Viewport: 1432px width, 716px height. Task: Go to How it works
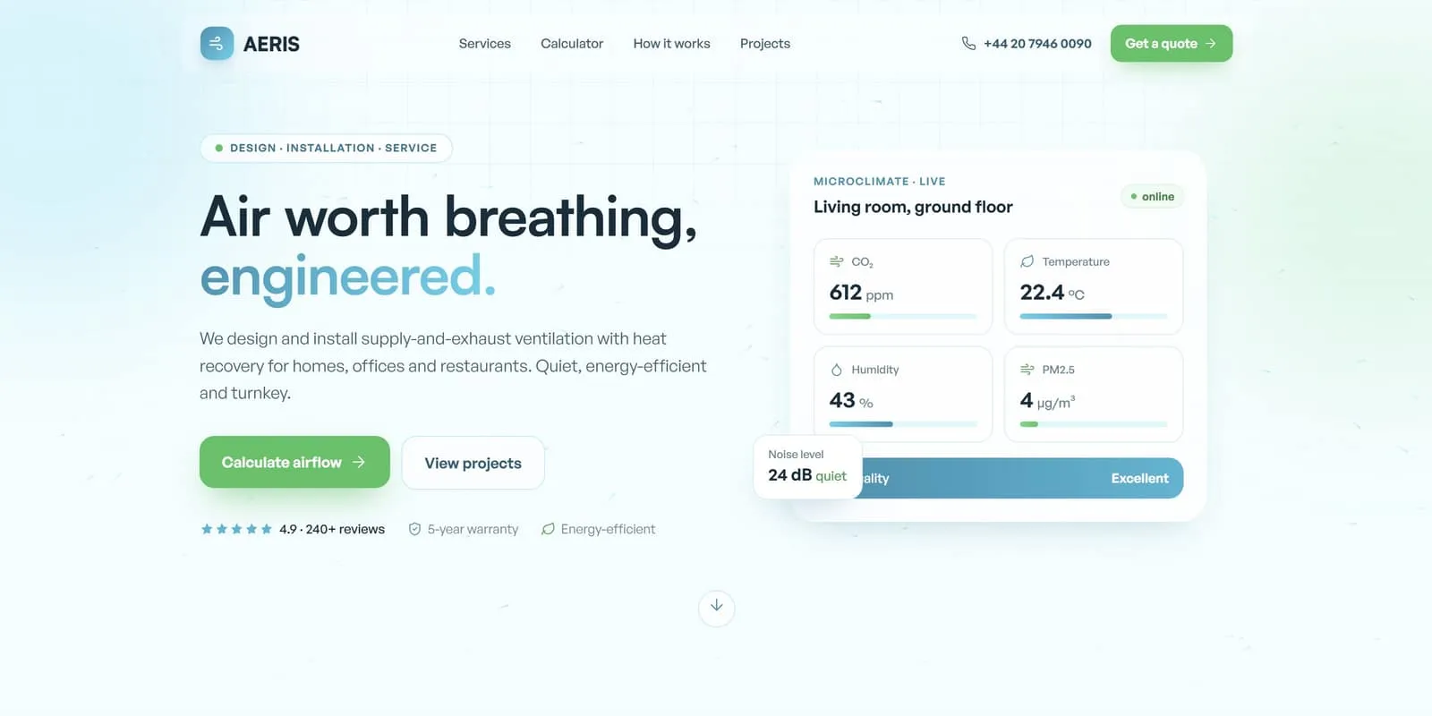[671, 43]
